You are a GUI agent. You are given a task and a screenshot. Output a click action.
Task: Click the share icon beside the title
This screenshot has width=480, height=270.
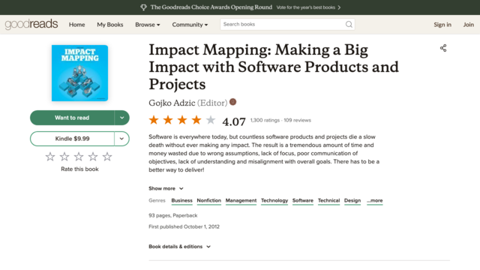[443, 48]
